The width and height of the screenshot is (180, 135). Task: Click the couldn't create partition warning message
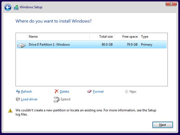(86, 112)
